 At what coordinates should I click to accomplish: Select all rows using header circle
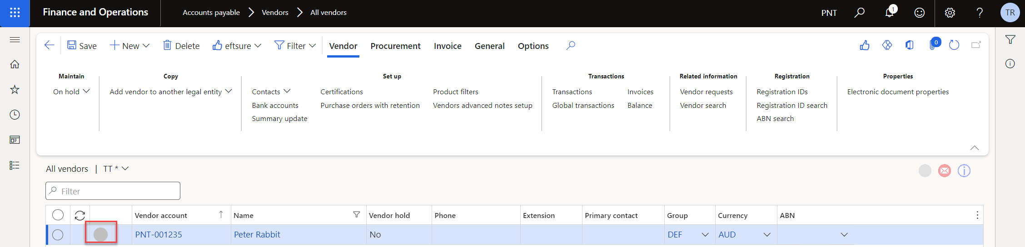[58, 215]
